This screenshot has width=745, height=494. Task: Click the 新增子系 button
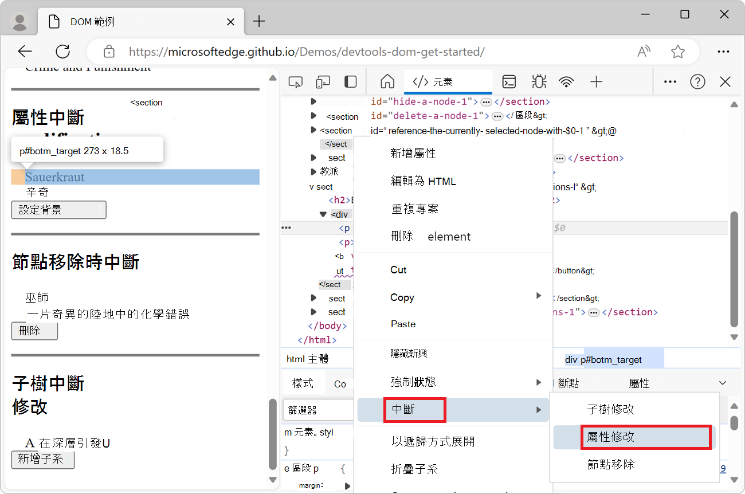tap(43, 459)
